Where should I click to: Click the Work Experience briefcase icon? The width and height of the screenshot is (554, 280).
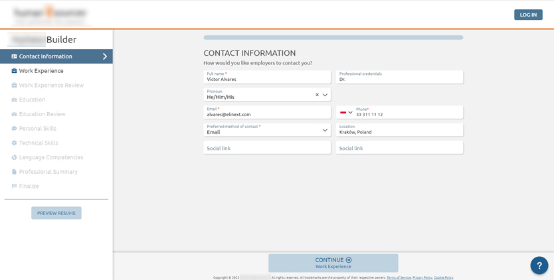[x=14, y=71]
